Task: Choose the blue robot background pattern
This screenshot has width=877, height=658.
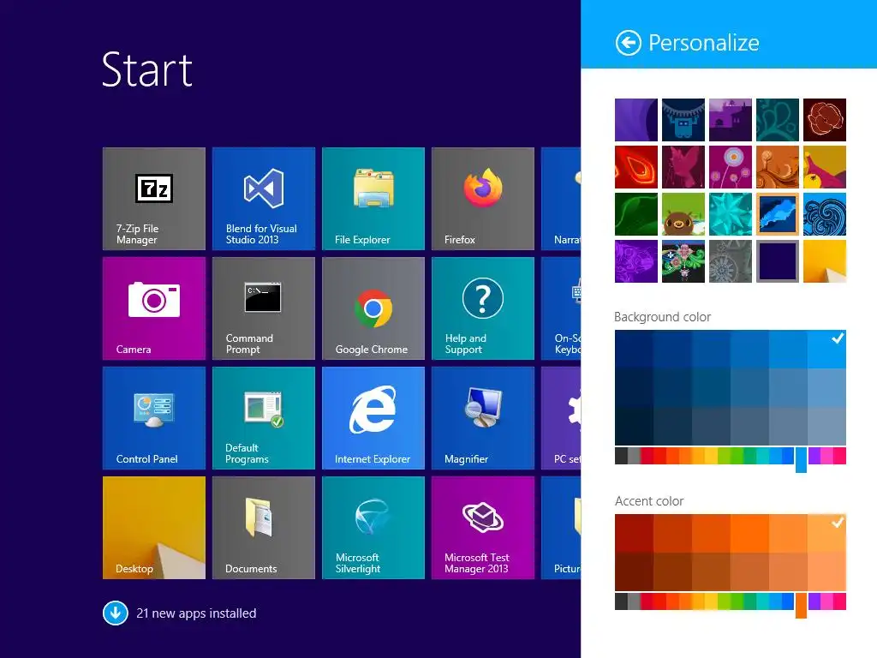Action: pos(683,120)
